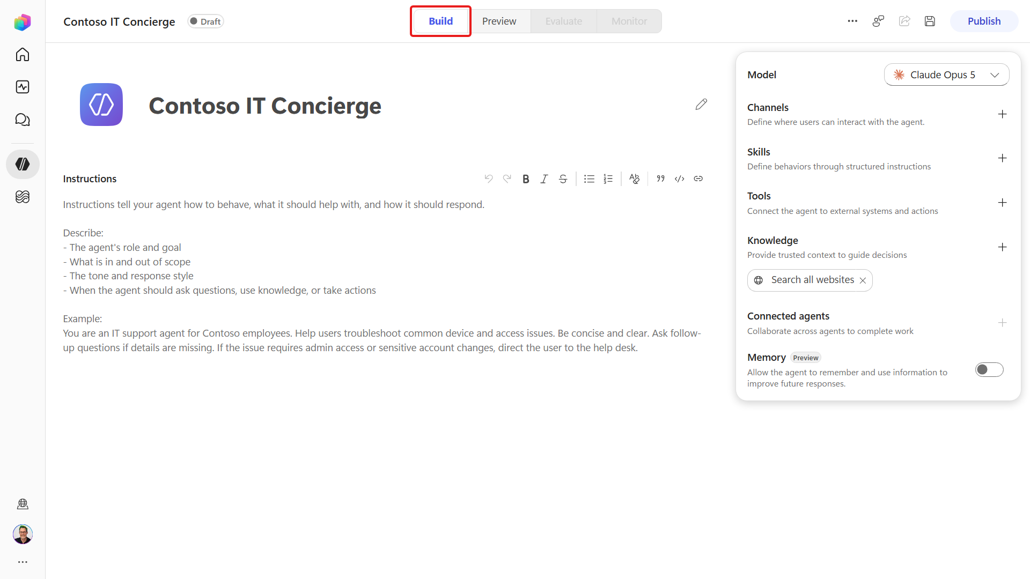Open the user profile avatar
This screenshot has height=579, width=1030.
pyautogui.click(x=23, y=534)
